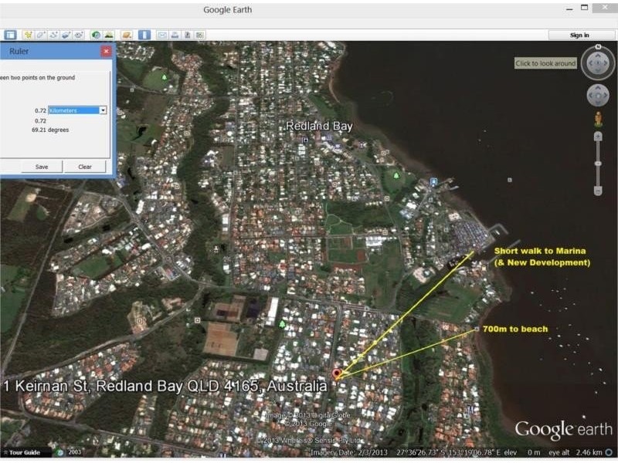Look left with top joystick arrow

pos(590,63)
